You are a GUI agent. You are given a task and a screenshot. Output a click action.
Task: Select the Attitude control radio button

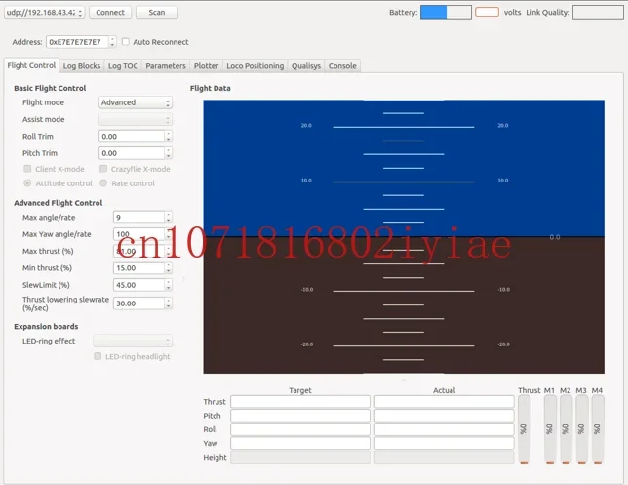pos(27,183)
